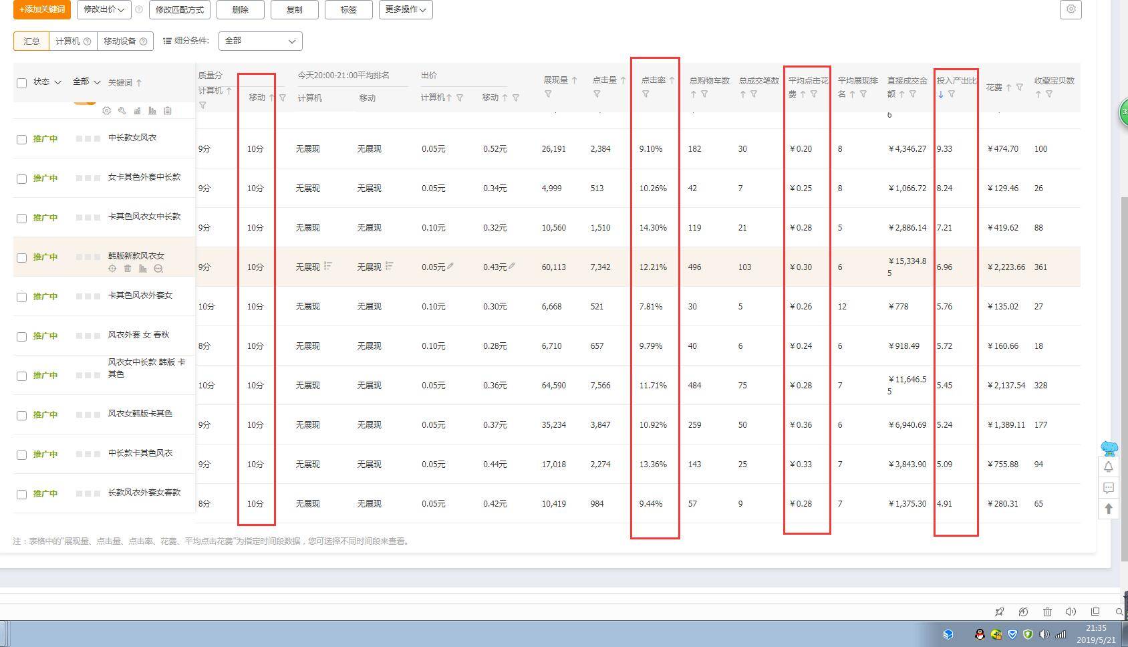The width and height of the screenshot is (1128, 647).
Task: Open QQ penguin icon in system tray
Action: point(980,634)
